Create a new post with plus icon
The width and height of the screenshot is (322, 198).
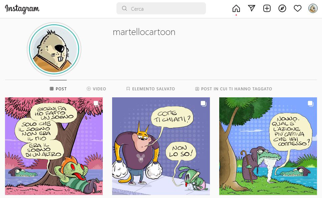267,8
